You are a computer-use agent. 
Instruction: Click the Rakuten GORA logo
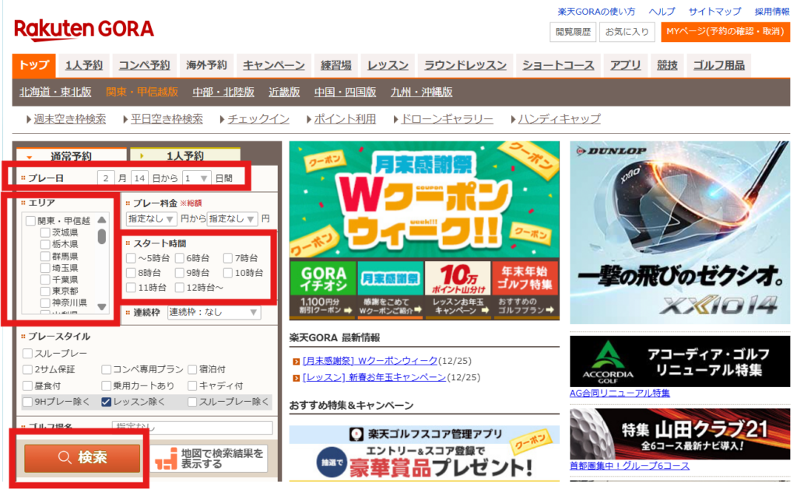coord(84,30)
